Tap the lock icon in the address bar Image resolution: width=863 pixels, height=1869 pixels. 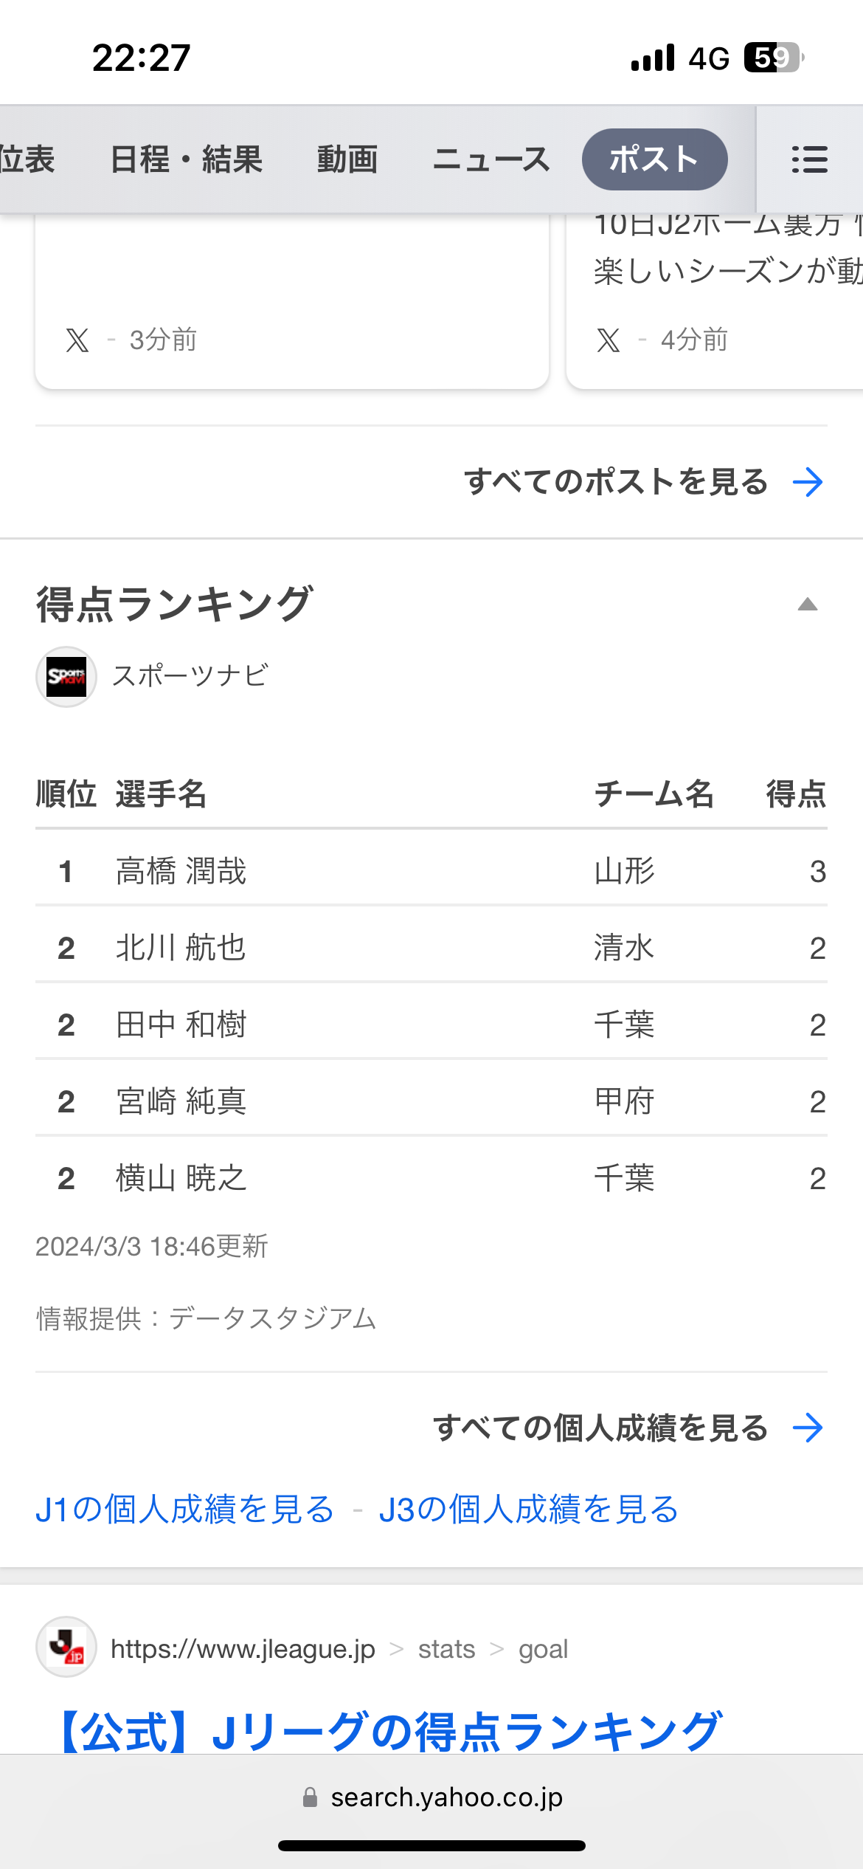311,1797
